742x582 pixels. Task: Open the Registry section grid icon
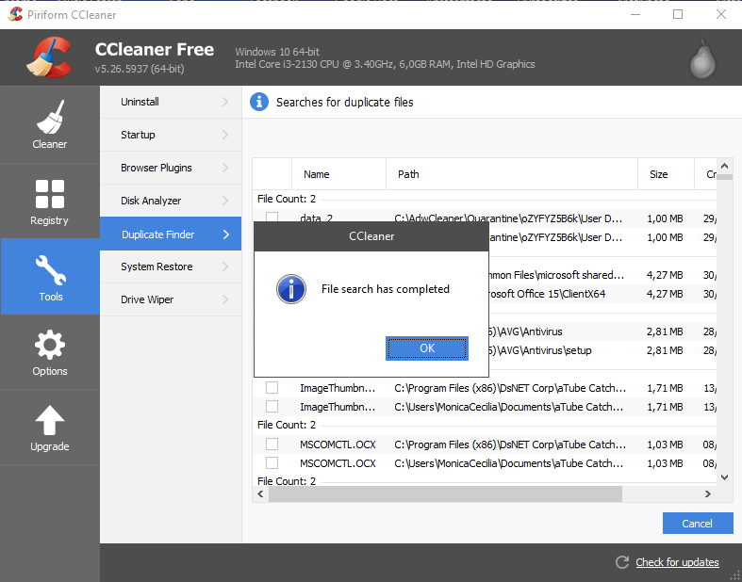(x=50, y=194)
